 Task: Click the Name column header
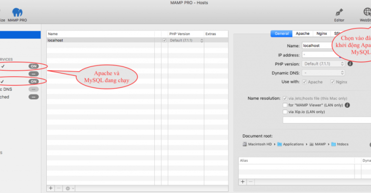tap(101, 34)
